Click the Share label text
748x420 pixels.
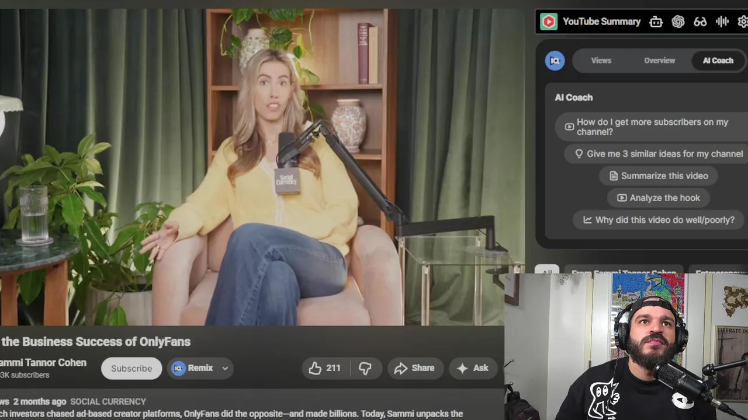(423, 368)
